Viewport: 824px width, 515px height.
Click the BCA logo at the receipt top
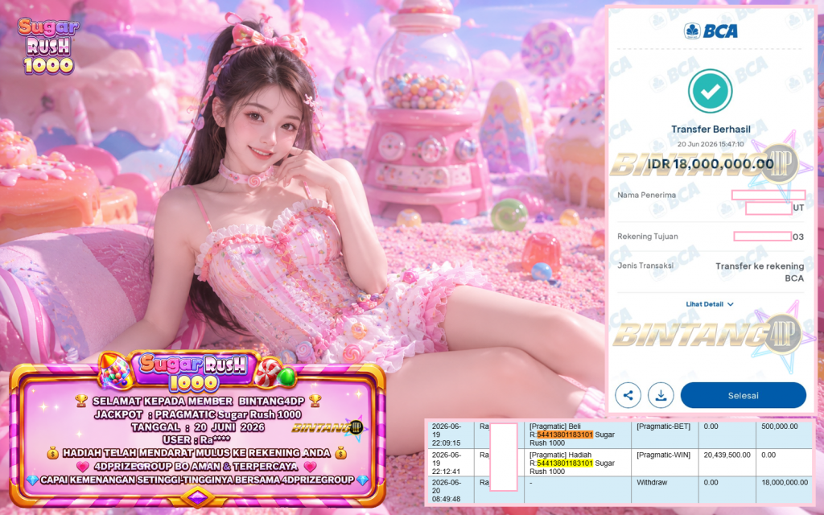(711, 31)
